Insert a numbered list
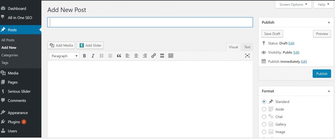The width and height of the screenshot is (335, 139). tap(110, 56)
